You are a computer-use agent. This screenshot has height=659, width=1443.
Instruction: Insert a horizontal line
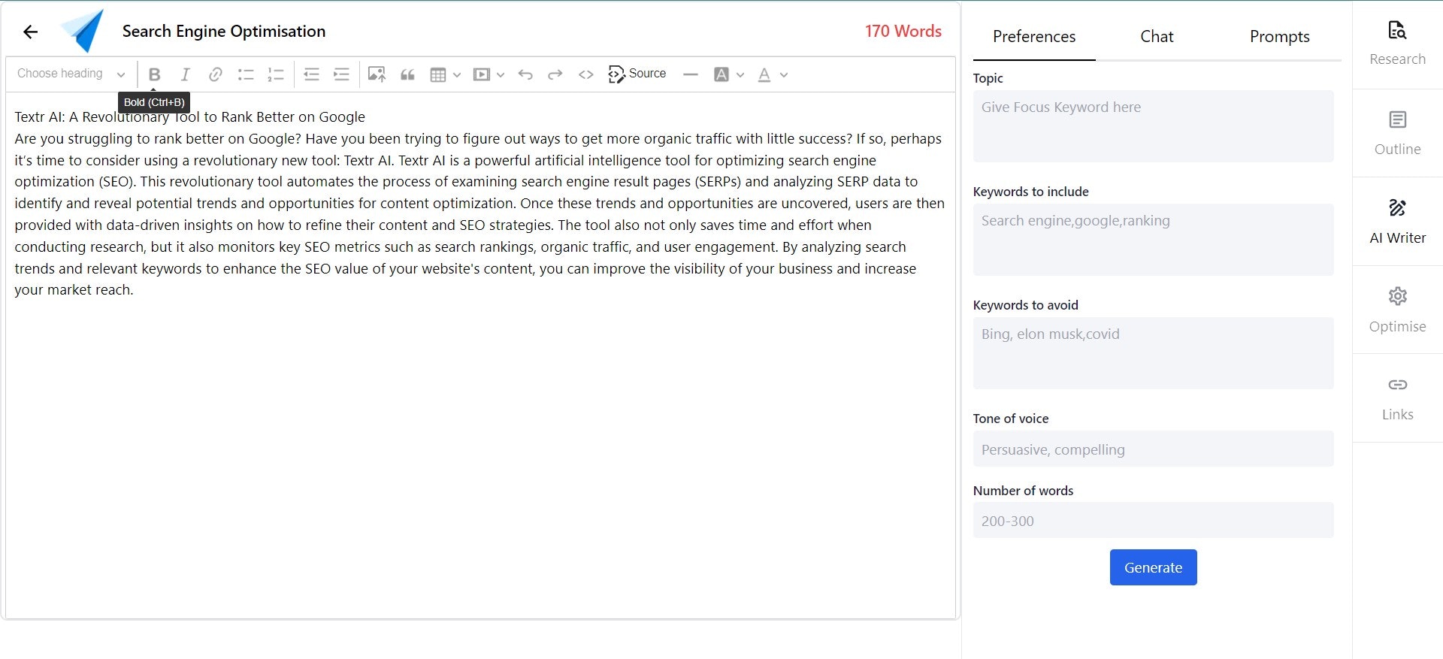point(691,74)
